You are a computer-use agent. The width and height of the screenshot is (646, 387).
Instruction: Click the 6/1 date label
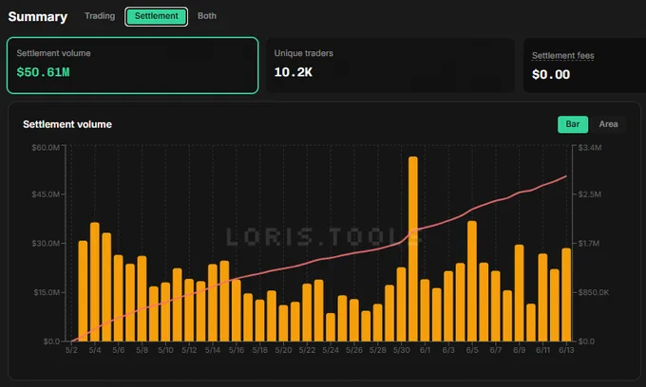click(426, 350)
